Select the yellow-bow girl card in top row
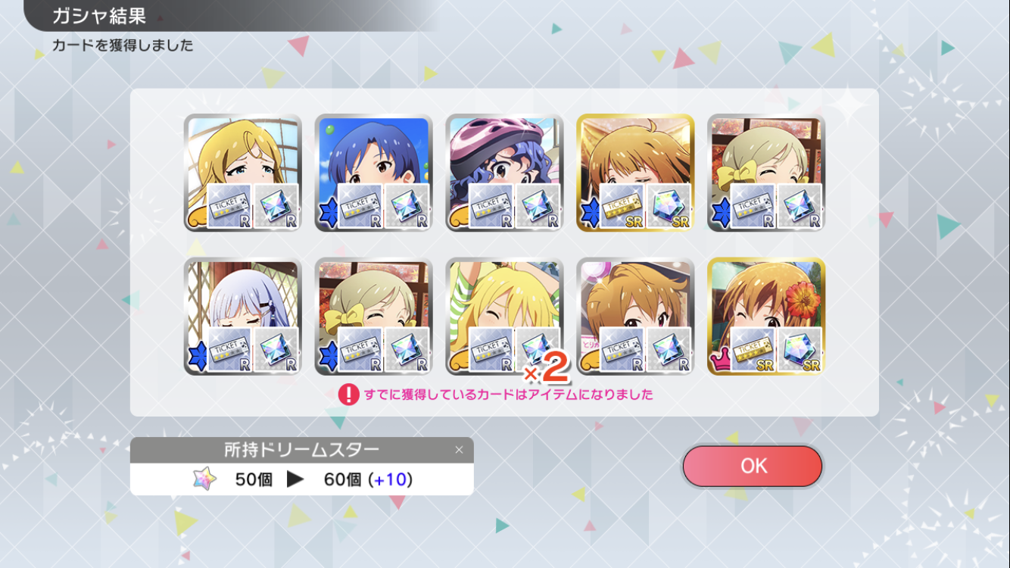 coord(766,173)
